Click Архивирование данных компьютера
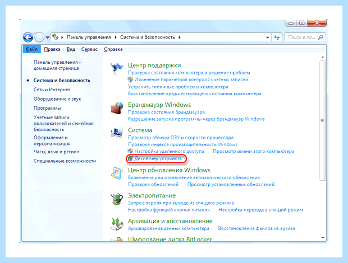This screenshot has height=263, width=348. 168,228
